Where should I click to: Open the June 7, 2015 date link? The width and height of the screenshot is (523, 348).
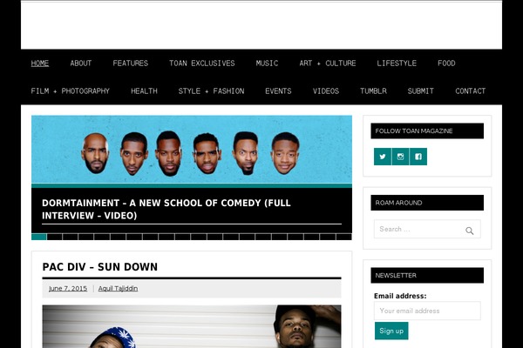[x=68, y=288]
